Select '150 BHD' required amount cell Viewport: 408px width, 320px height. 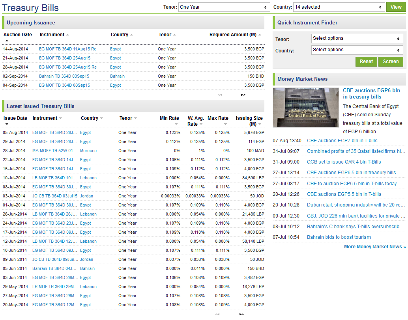(x=256, y=76)
